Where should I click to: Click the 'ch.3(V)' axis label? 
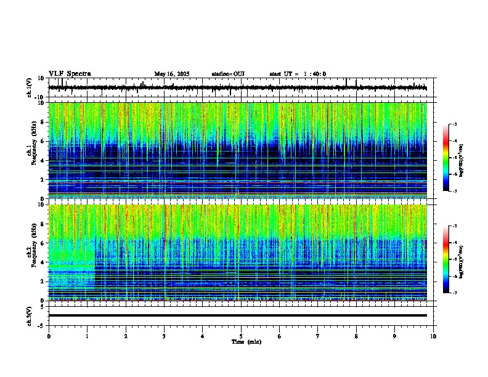(29, 316)
